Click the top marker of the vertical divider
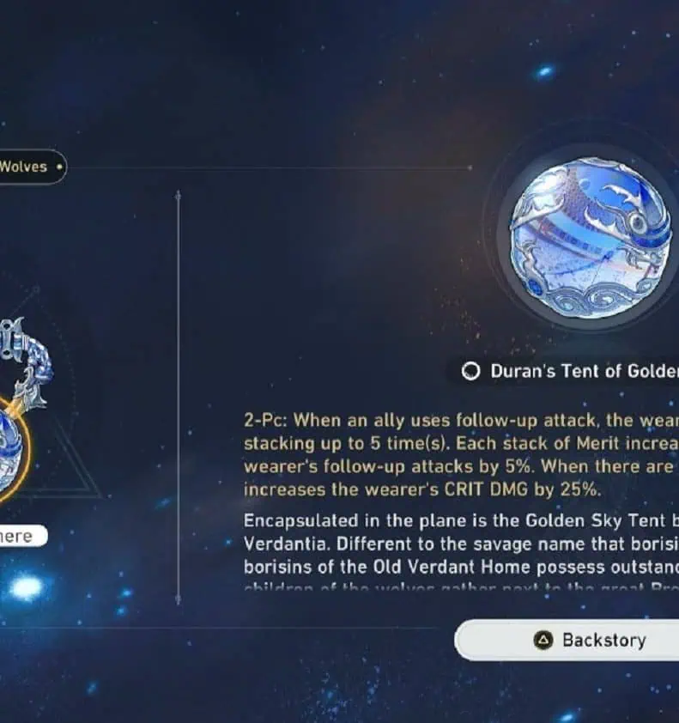The image size is (679, 723). [179, 196]
